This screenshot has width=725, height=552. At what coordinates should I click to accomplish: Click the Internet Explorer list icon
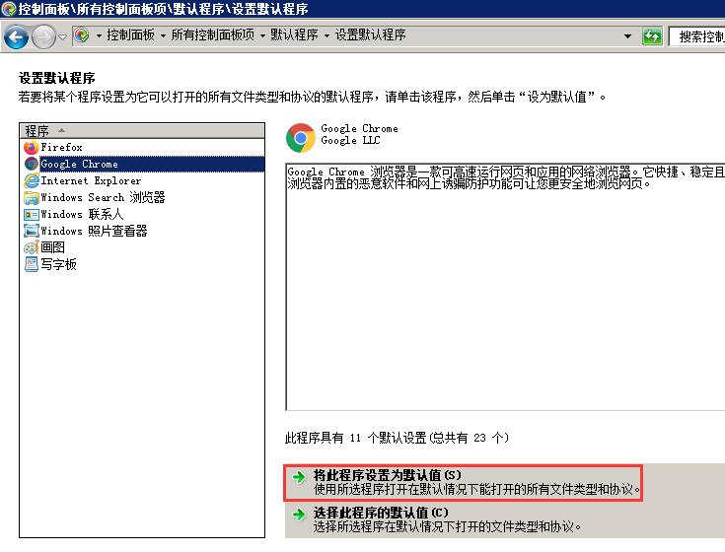point(31,180)
